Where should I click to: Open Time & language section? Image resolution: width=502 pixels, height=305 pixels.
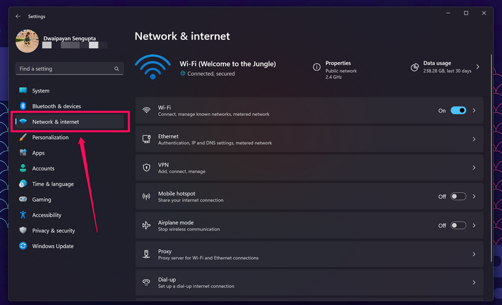[x=53, y=184]
